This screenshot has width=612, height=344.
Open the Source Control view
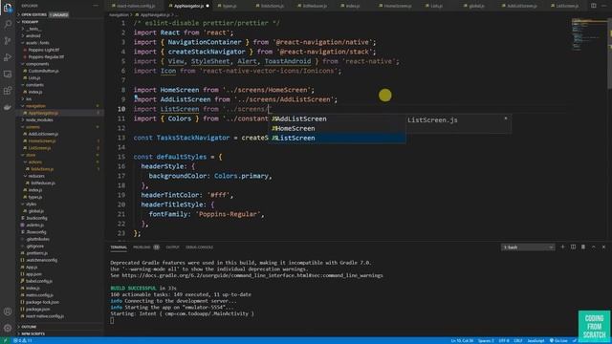point(8,40)
